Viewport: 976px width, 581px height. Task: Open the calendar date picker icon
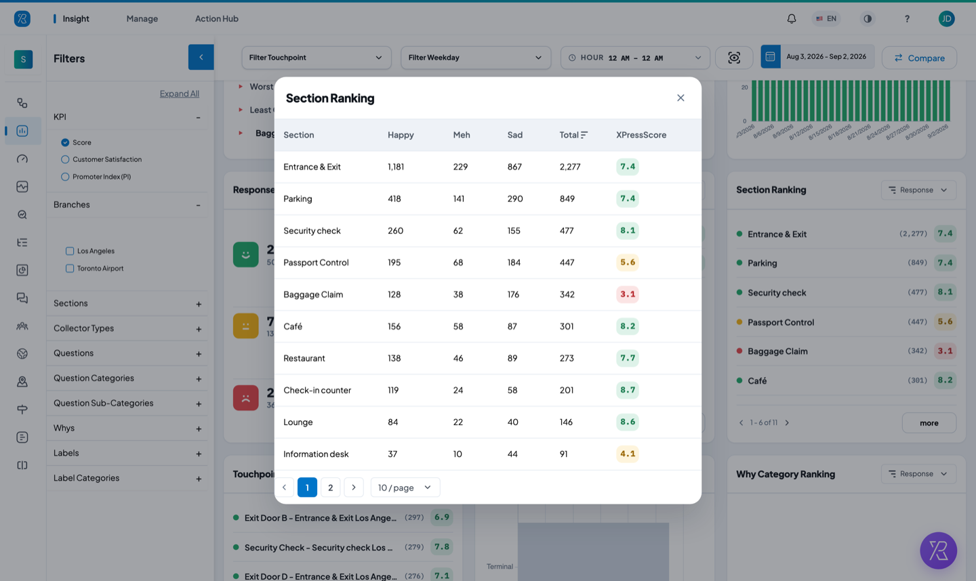771,57
